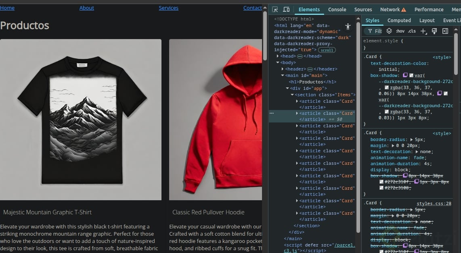461x253 pixels.
Task: Expand collapsed head contents ellipsis badge
Action: click(300, 56)
